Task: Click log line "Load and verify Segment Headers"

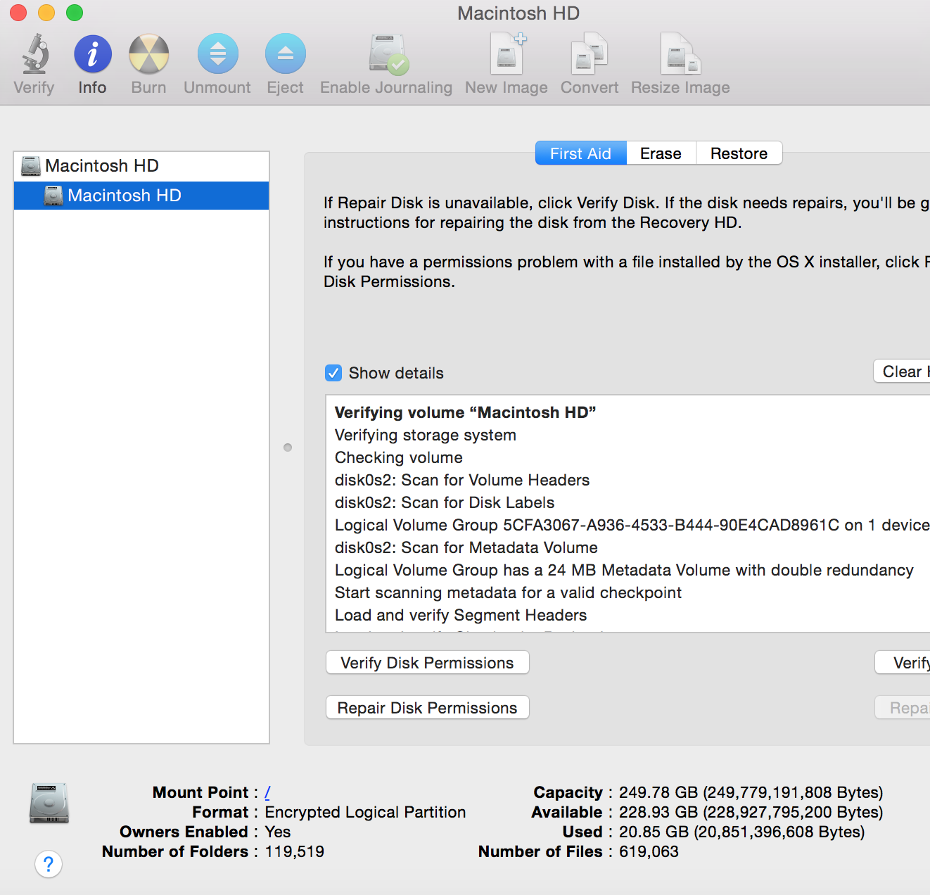Action: click(x=461, y=615)
